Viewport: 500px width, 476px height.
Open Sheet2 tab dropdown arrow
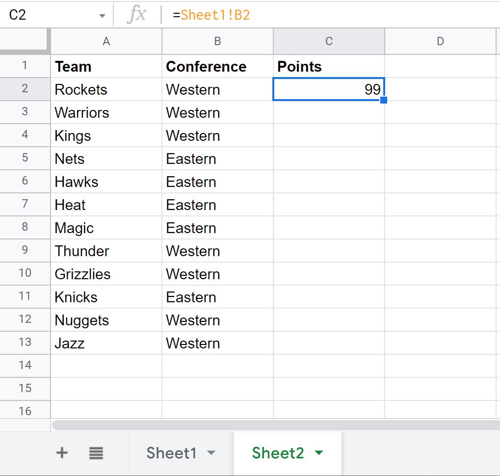(x=318, y=453)
